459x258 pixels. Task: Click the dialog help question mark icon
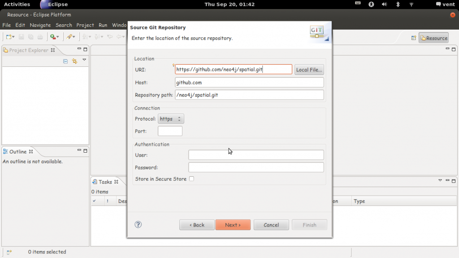138,225
